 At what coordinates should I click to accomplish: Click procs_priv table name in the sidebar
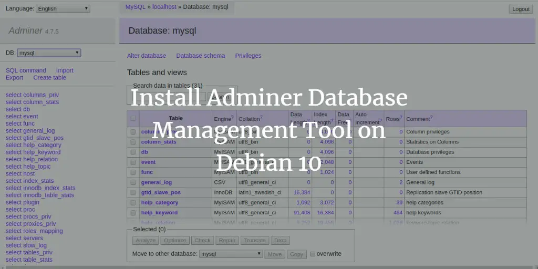point(37,216)
